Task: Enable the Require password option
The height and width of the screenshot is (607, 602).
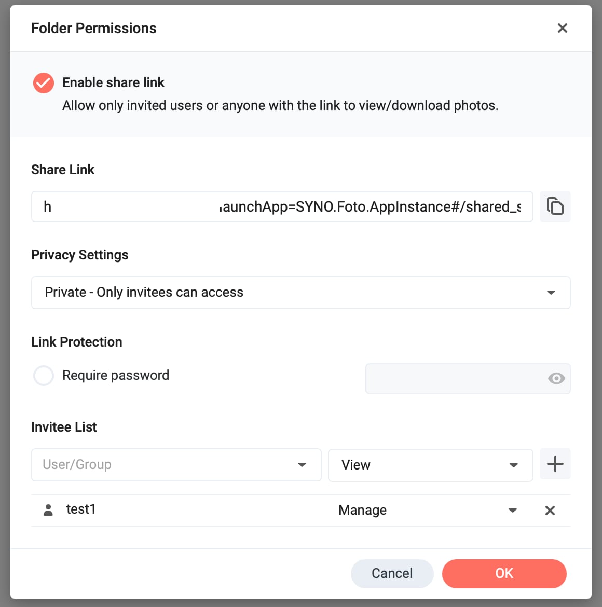Action: click(x=44, y=376)
